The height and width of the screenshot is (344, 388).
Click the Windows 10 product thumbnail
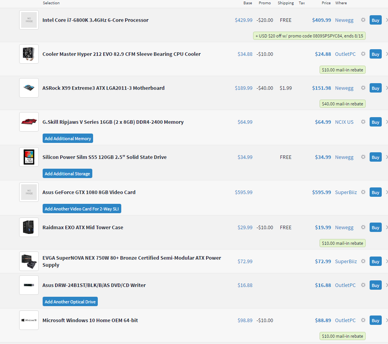(x=29, y=320)
